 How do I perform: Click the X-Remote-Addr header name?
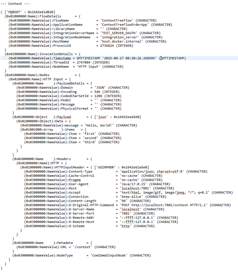pos(82,218)
